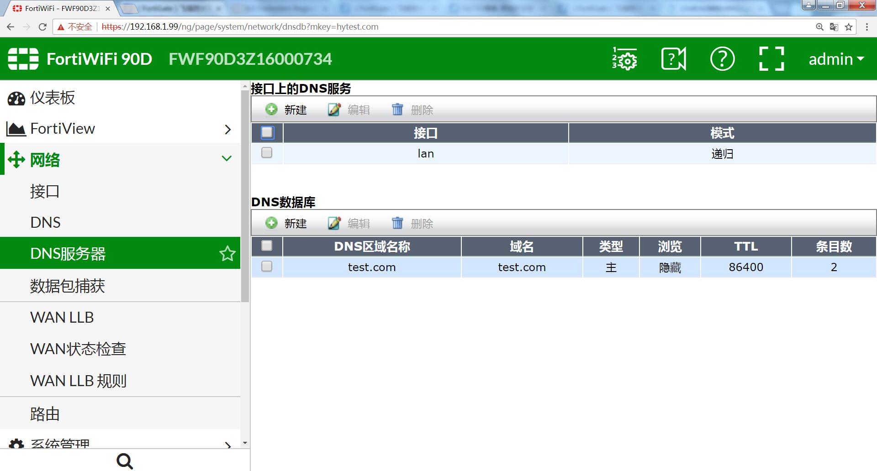Open the admin user dropdown

[836, 59]
